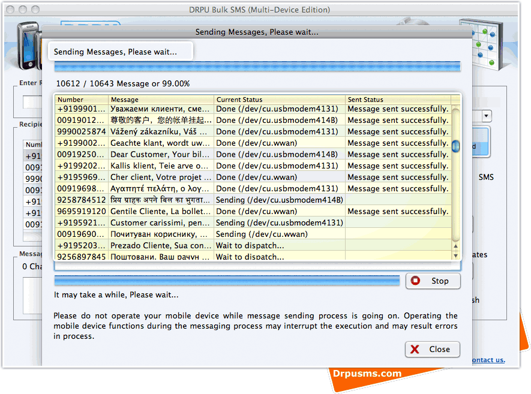The image size is (531, 394).
Task: Click message 'Dear Customer, Your bil…'
Action: (160, 154)
